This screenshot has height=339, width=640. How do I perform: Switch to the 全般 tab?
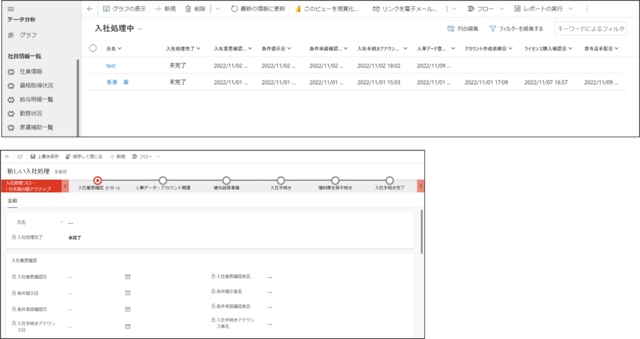pos(12,201)
